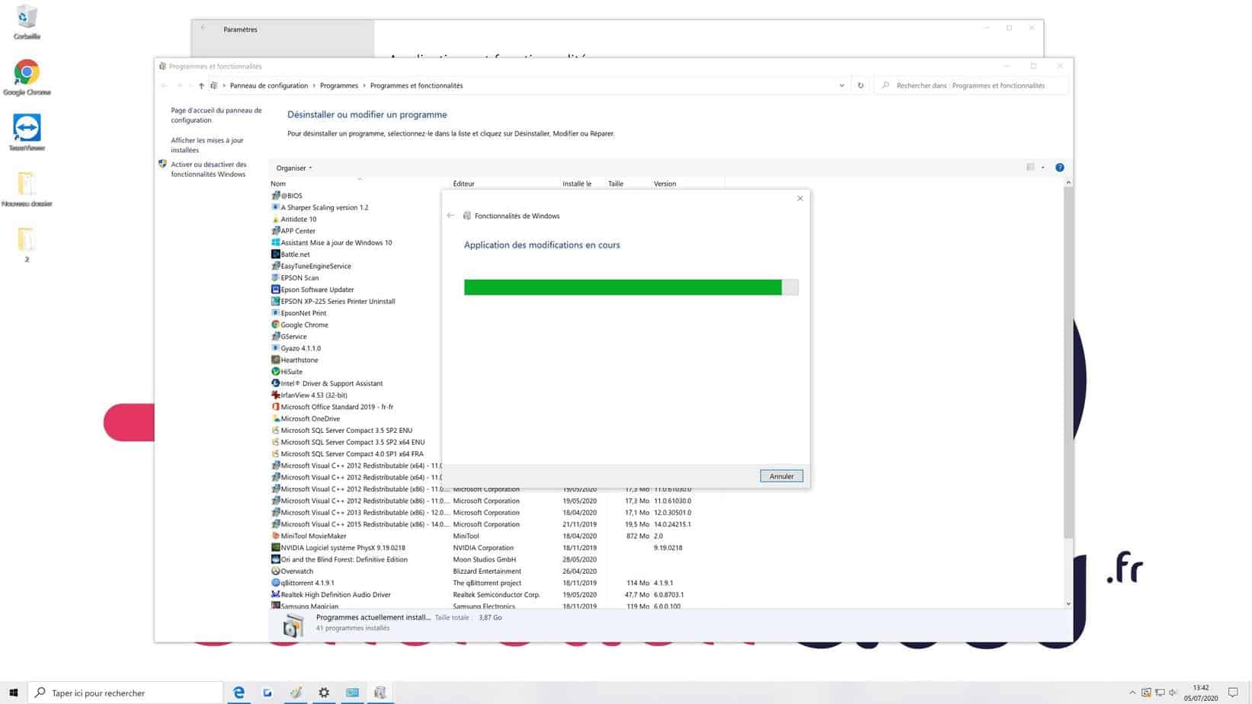Click the refresh button next to address bar
This screenshot has height=704, width=1252.
[x=860, y=85]
